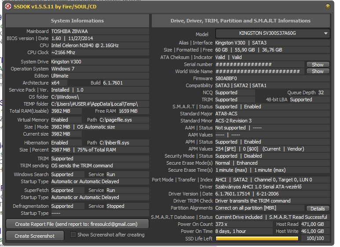340x247 pixels.
Task: Click OS folder value C:\Windows\
Action: tap(65, 97)
